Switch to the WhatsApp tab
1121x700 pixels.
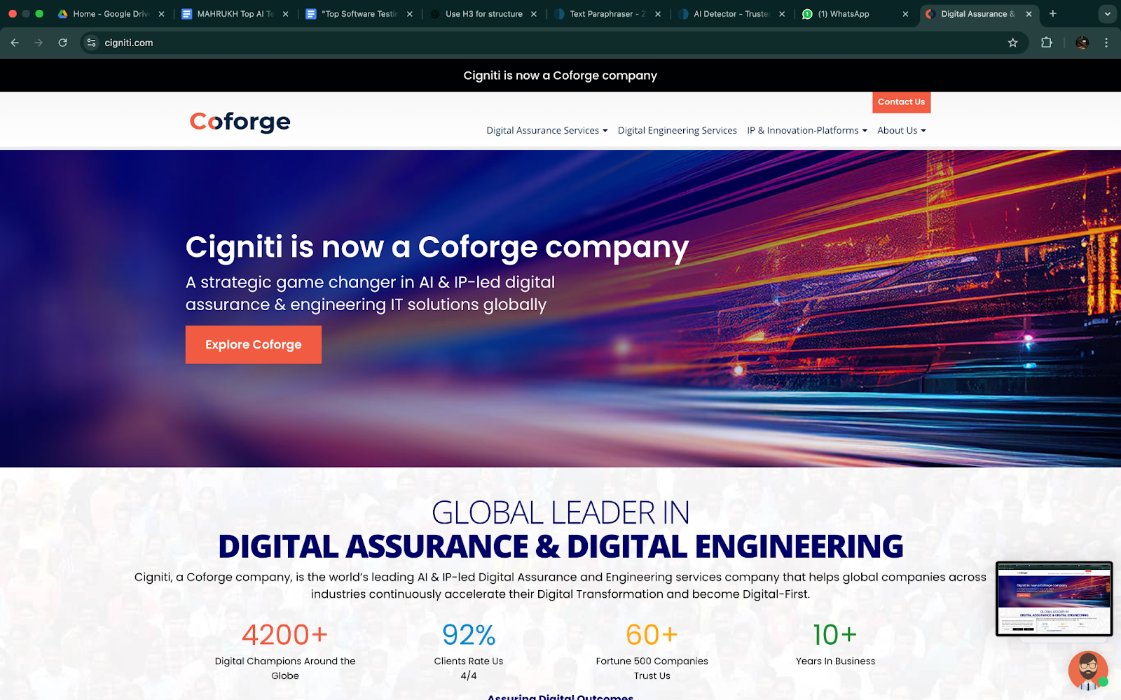click(x=844, y=14)
